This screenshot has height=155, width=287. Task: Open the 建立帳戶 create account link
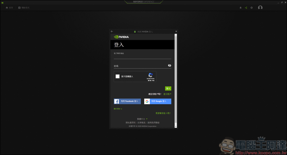tap(167, 94)
